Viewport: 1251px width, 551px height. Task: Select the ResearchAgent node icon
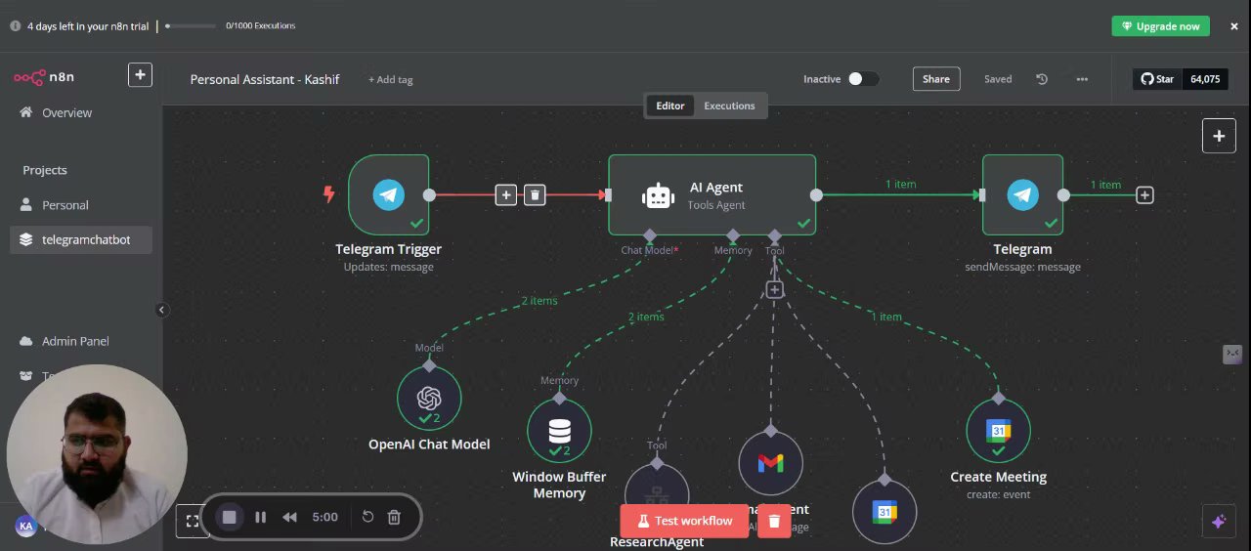click(x=657, y=494)
